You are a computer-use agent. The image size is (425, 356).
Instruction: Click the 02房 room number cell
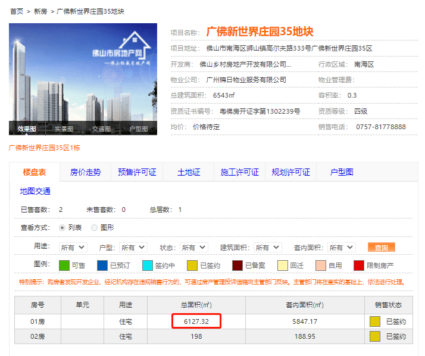37,336
